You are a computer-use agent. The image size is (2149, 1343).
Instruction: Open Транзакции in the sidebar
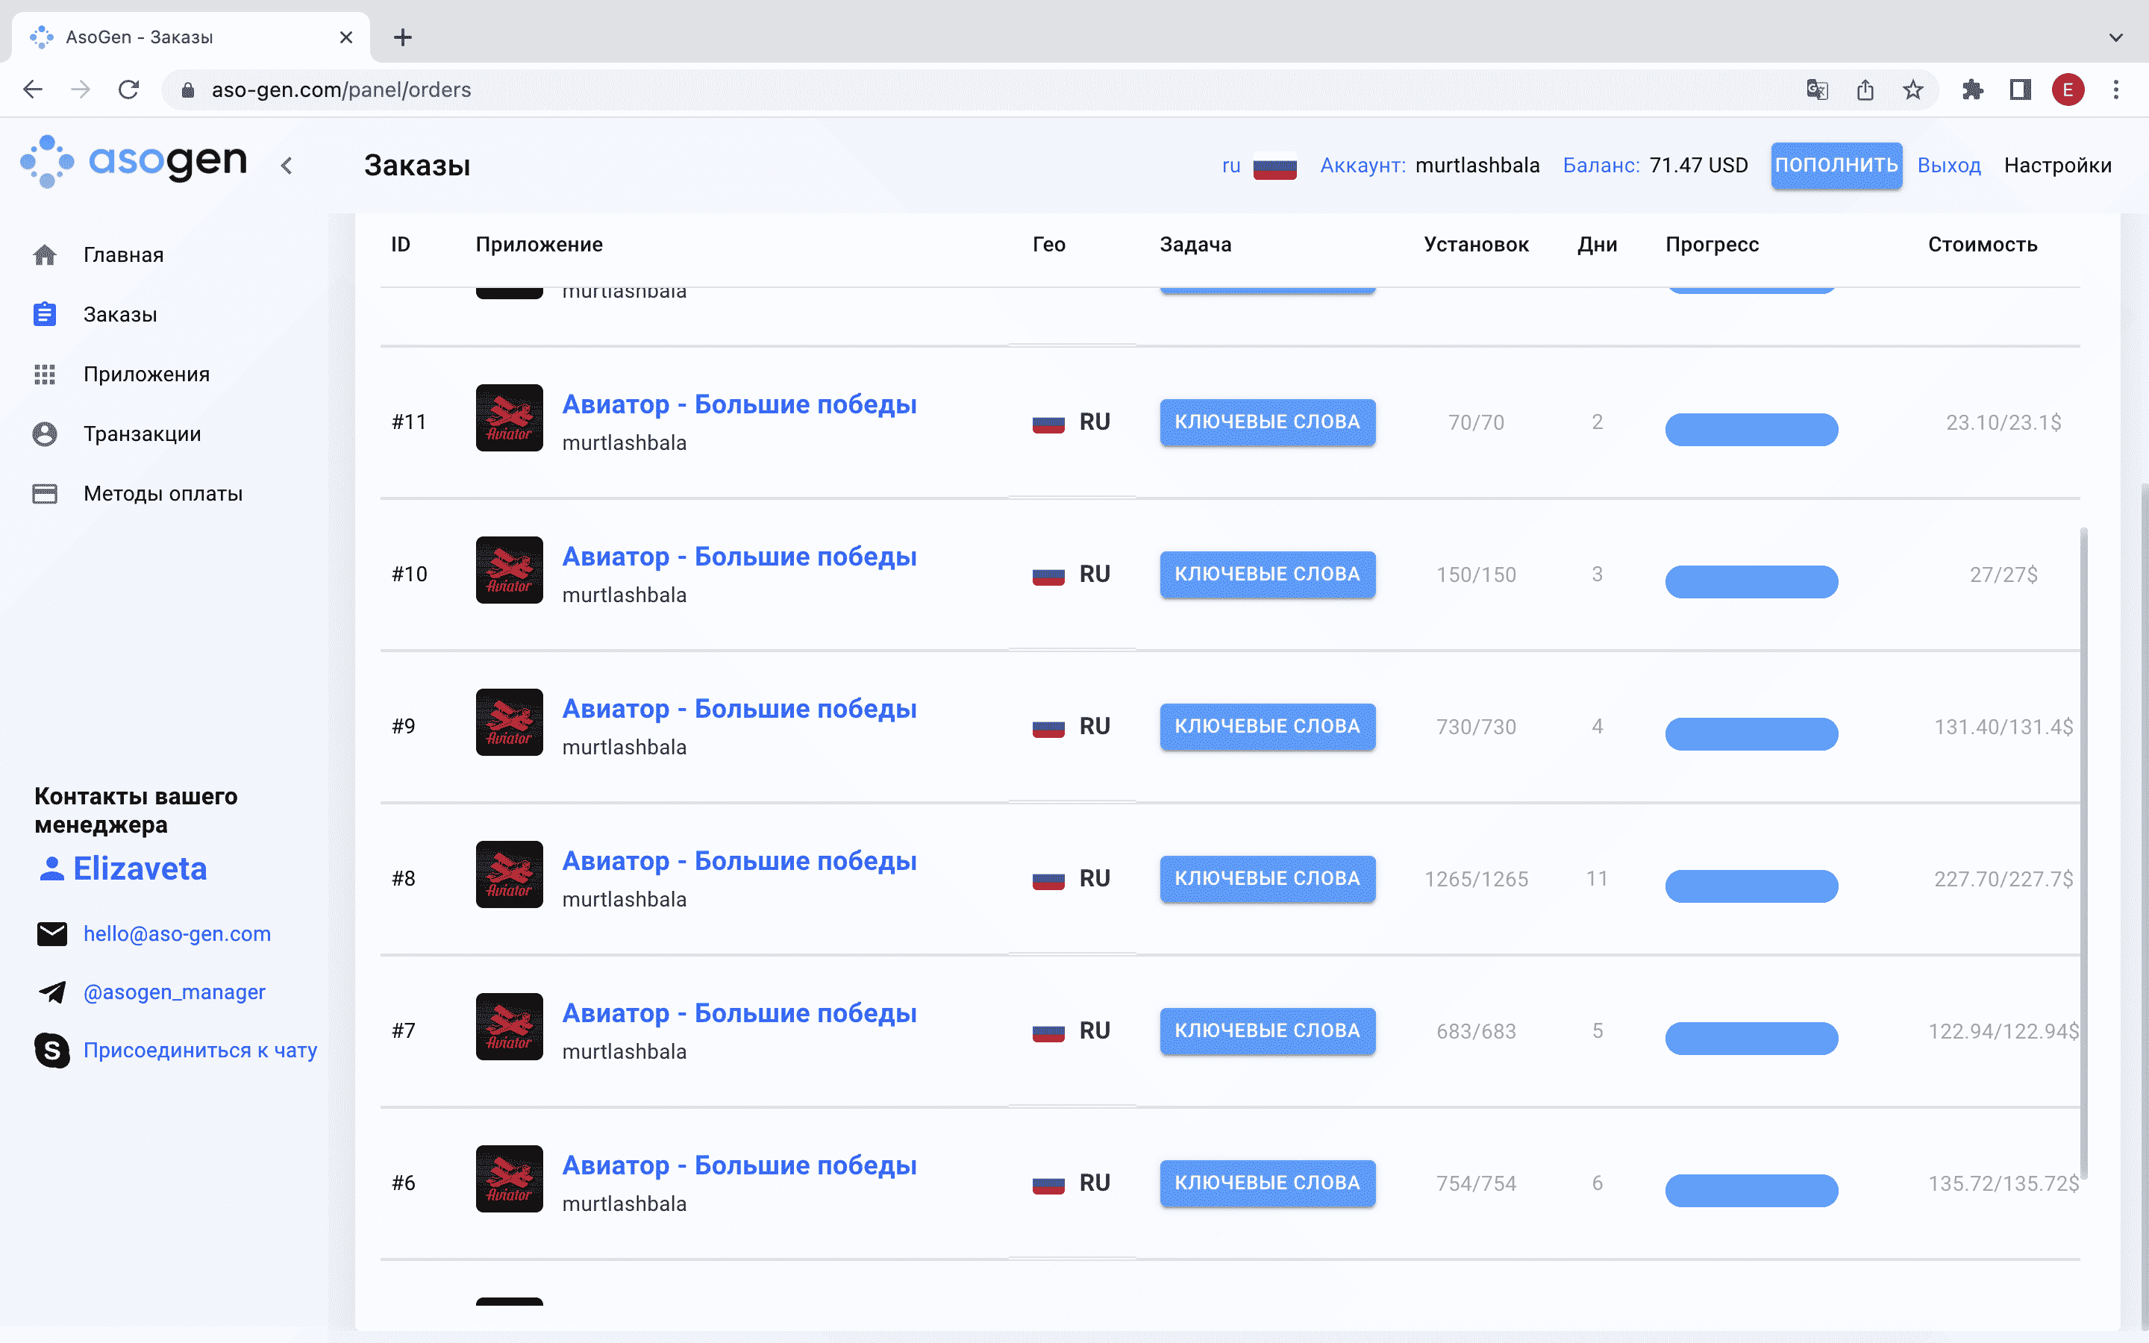click(x=142, y=433)
